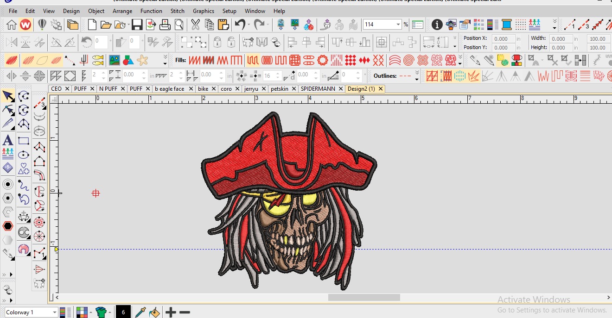Toggle the highlighted Tatami fill stitch

[252, 60]
